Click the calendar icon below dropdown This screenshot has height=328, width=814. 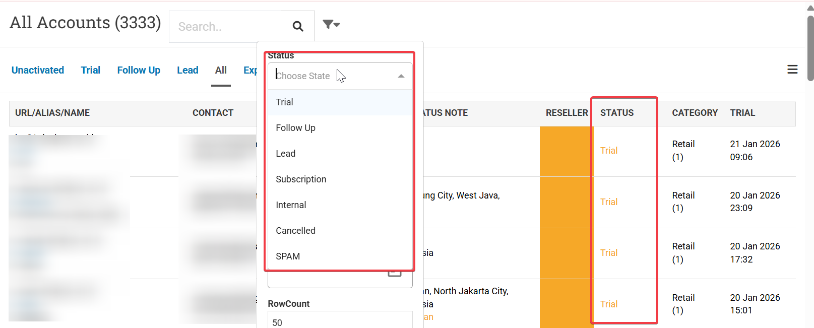(395, 274)
